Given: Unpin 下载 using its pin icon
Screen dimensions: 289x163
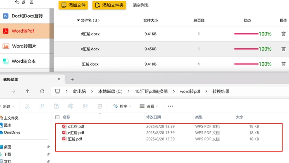Looking at the screenshot, I should click(x=48, y=154).
